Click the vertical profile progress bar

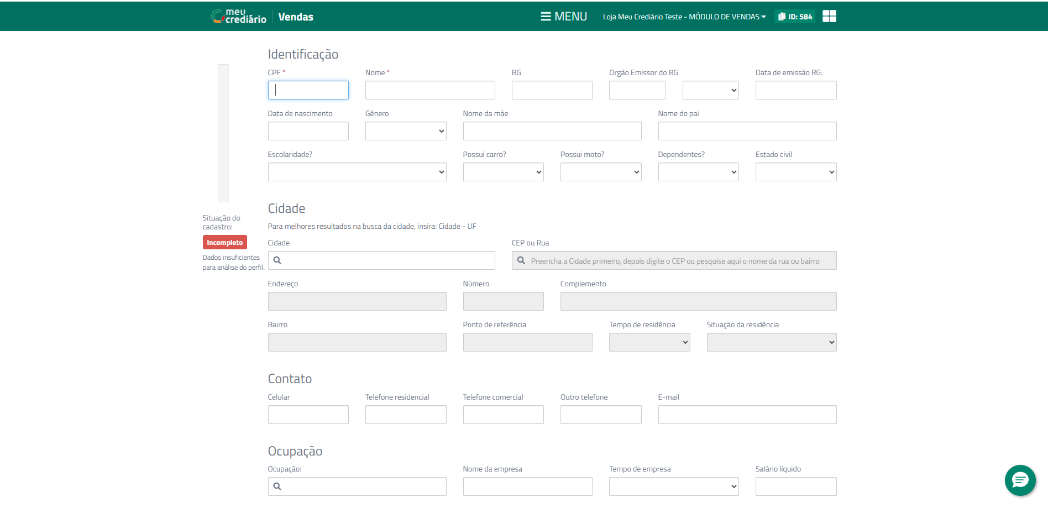[x=223, y=133]
